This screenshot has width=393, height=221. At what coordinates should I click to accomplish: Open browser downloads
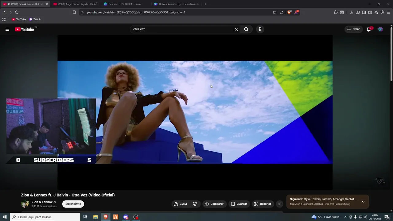point(352,12)
